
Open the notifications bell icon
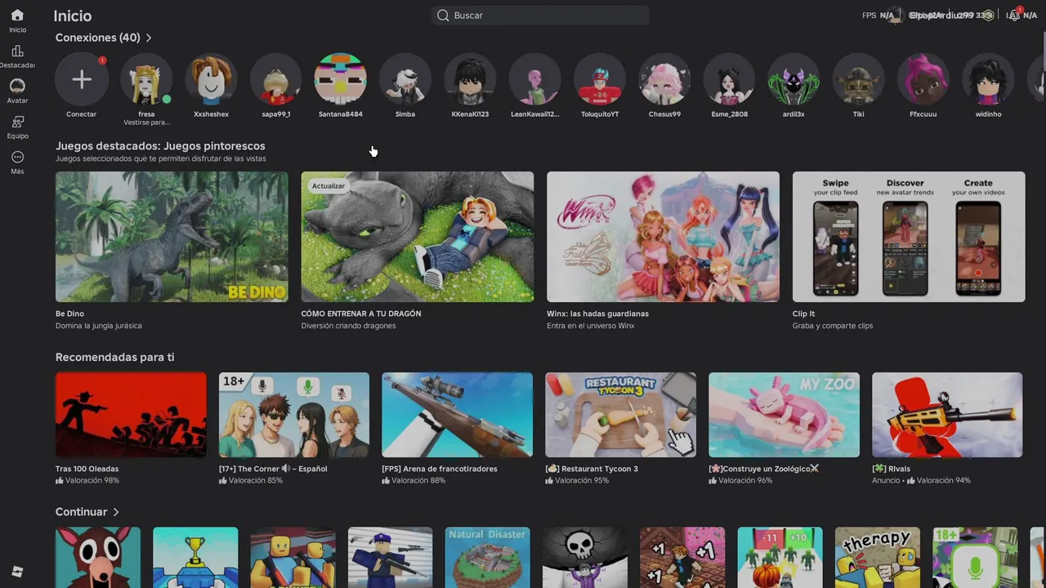point(1014,15)
